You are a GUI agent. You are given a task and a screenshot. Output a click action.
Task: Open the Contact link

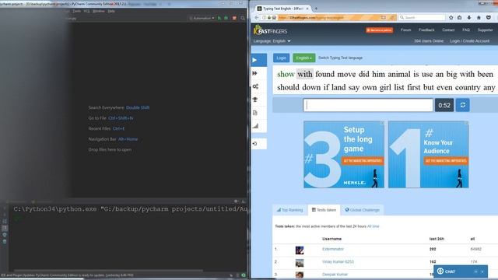point(448,30)
